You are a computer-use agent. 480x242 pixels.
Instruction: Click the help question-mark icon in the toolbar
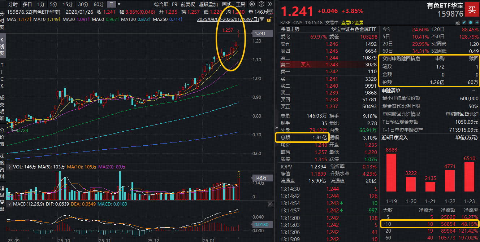point(261,5)
